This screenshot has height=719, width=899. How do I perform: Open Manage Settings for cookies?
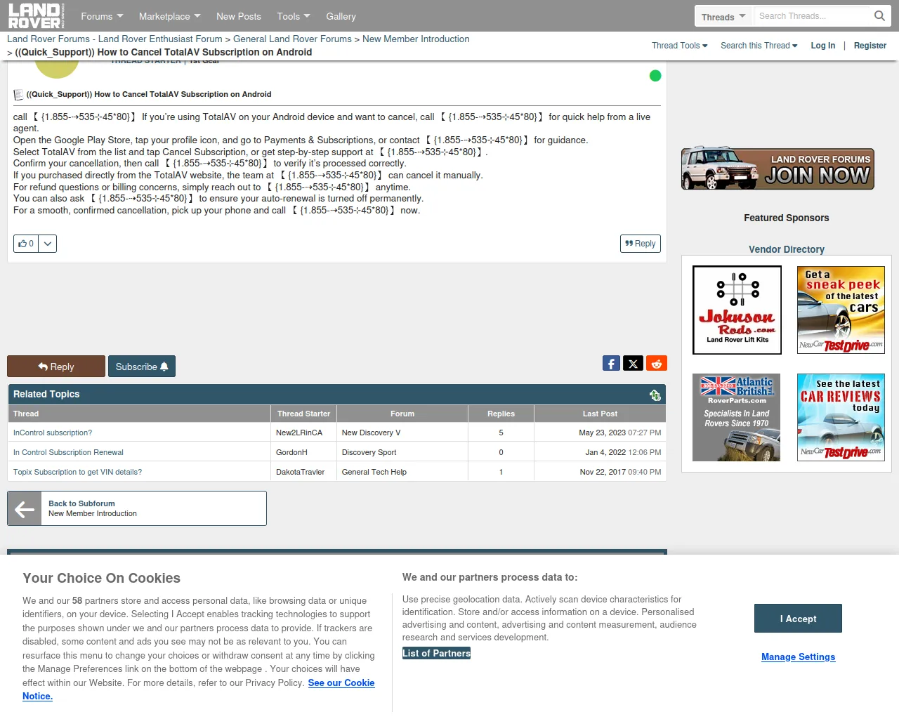click(799, 657)
